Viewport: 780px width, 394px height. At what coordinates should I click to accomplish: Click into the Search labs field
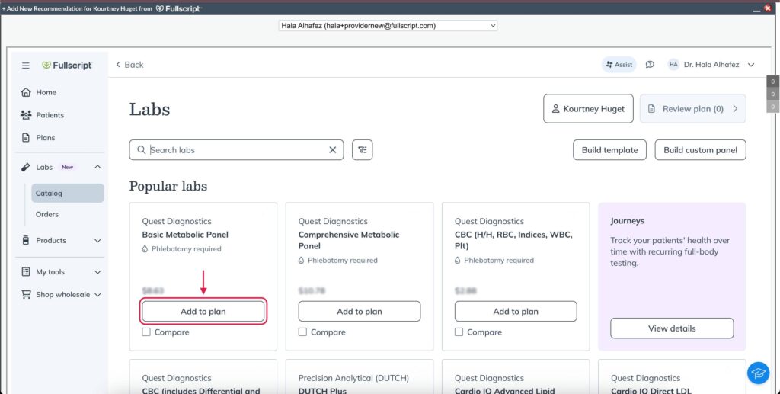coord(236,149)
